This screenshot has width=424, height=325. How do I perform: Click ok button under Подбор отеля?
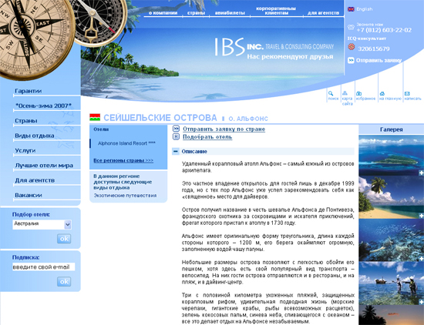pyautogui.click(x=64, y=239)
